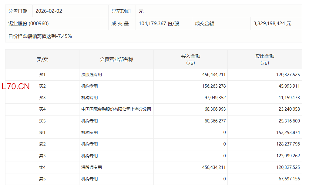The image size is (309, 191).
Task: Click the 买/卖 column header
Action: (x=42, y=59)
